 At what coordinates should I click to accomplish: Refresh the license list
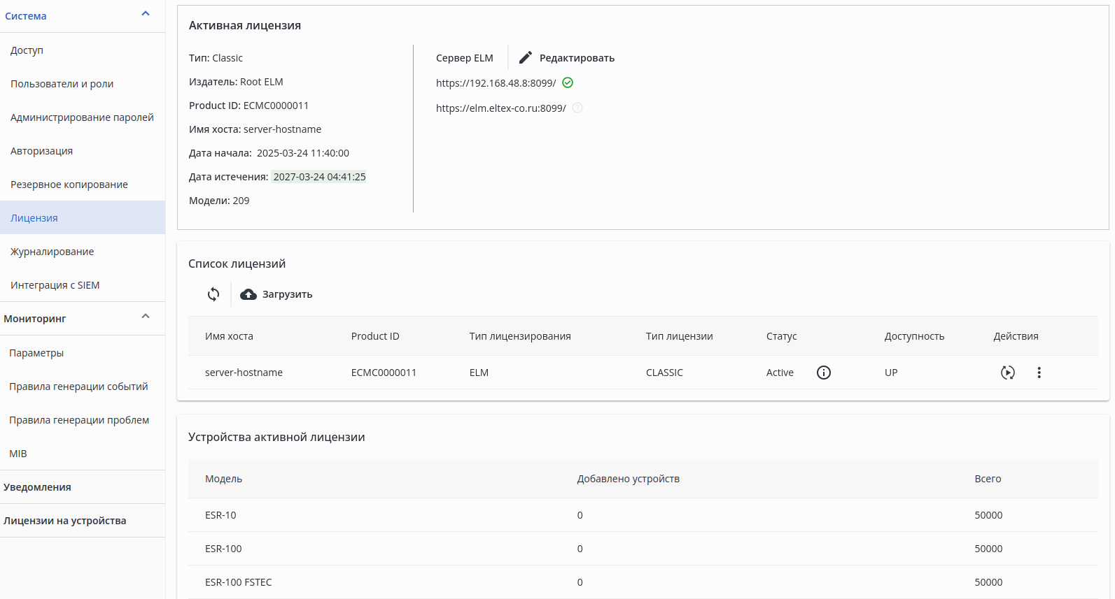(x=213, y=294)
